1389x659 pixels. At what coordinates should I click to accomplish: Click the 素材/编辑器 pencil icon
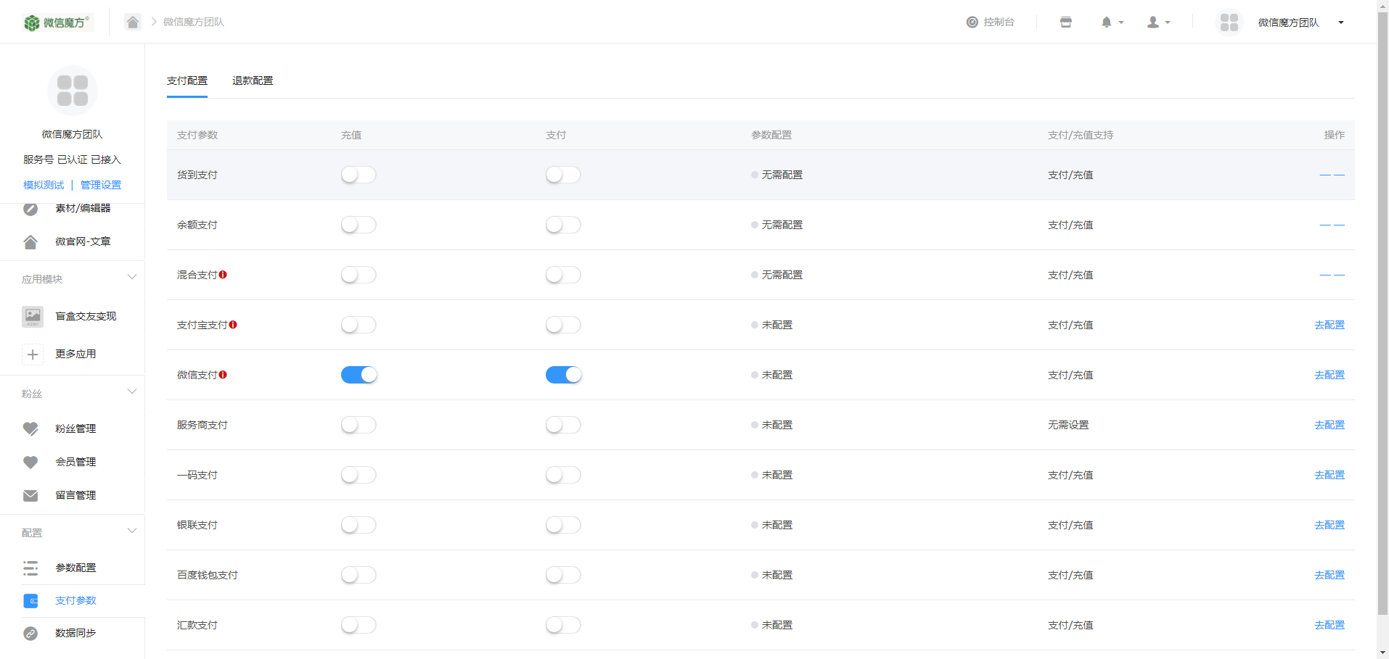click(x=30, y=209)
